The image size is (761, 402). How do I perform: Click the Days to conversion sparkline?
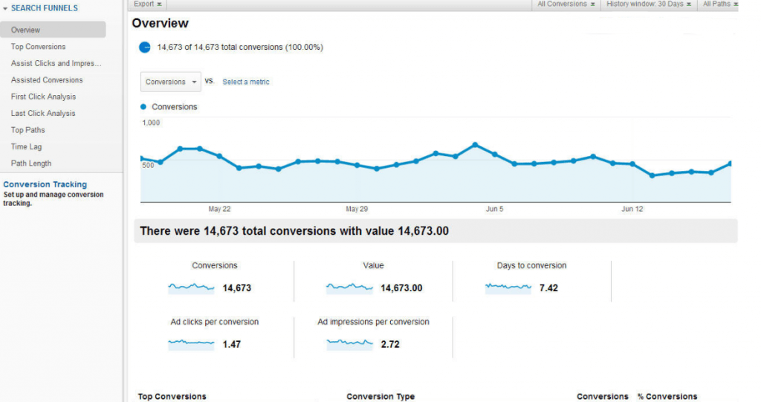pyautogui.click(x=508, y=288)
